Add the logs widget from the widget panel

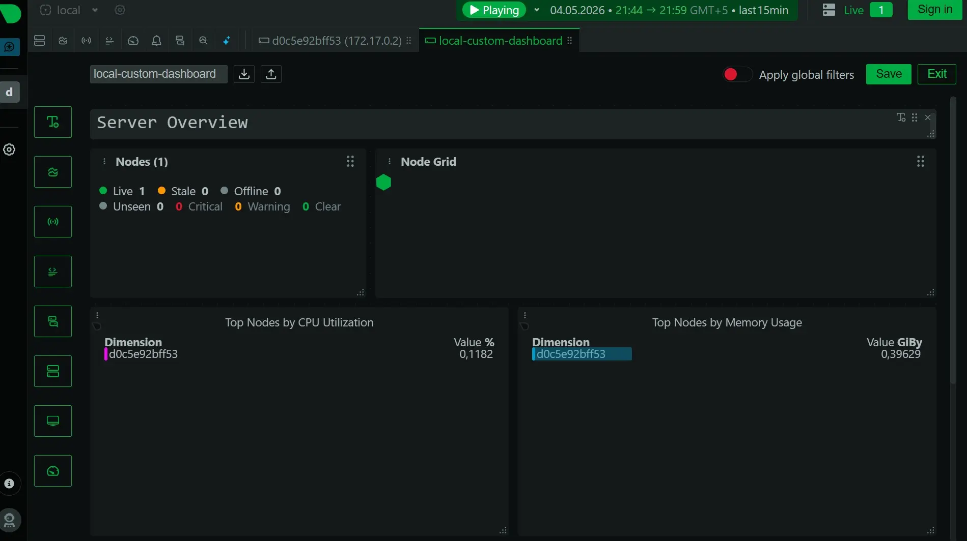(53, 272)
